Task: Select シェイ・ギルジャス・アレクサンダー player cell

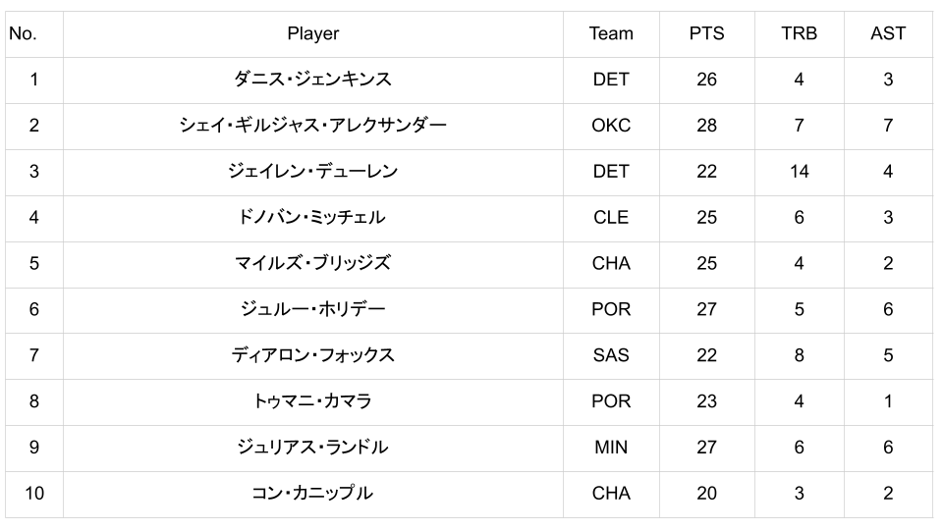Action: coord(312,126)
